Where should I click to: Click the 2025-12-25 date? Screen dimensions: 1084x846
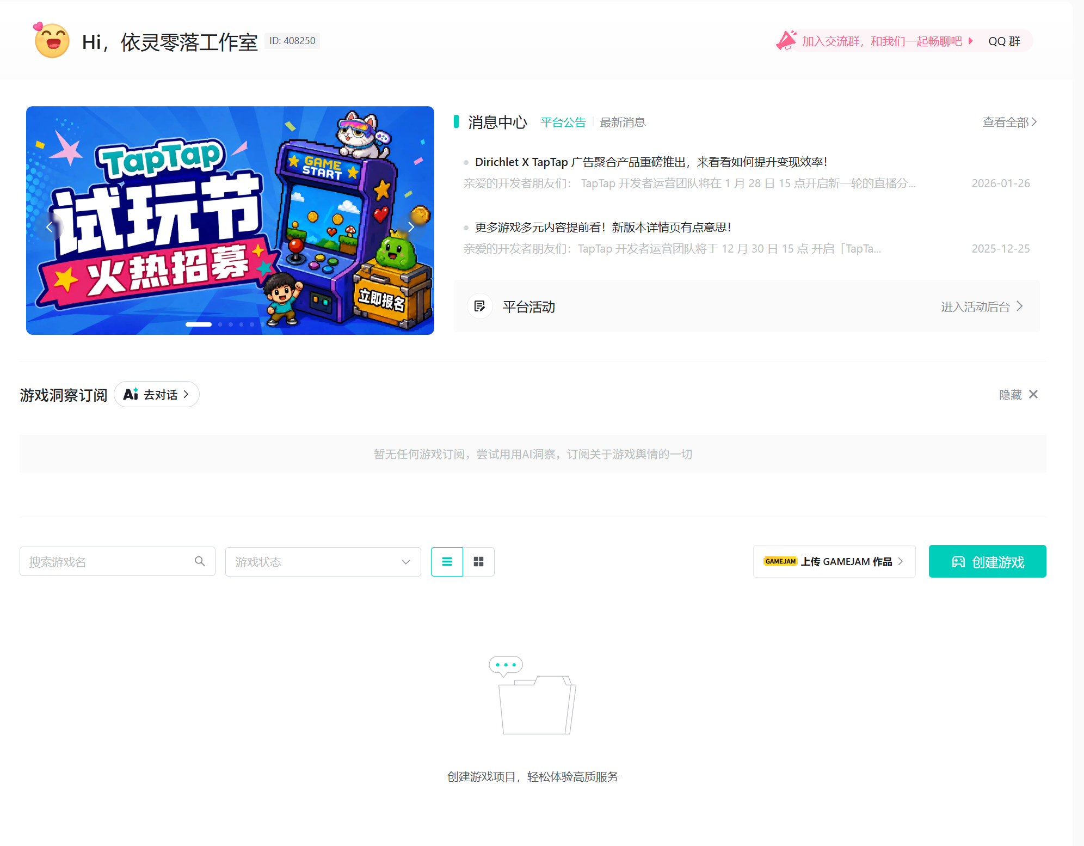click(x=1001, y=249)
